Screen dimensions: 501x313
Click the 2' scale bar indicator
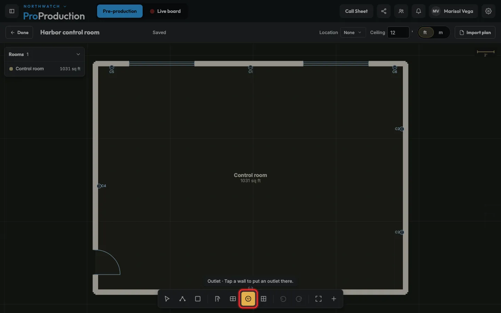tap(486, 53)
